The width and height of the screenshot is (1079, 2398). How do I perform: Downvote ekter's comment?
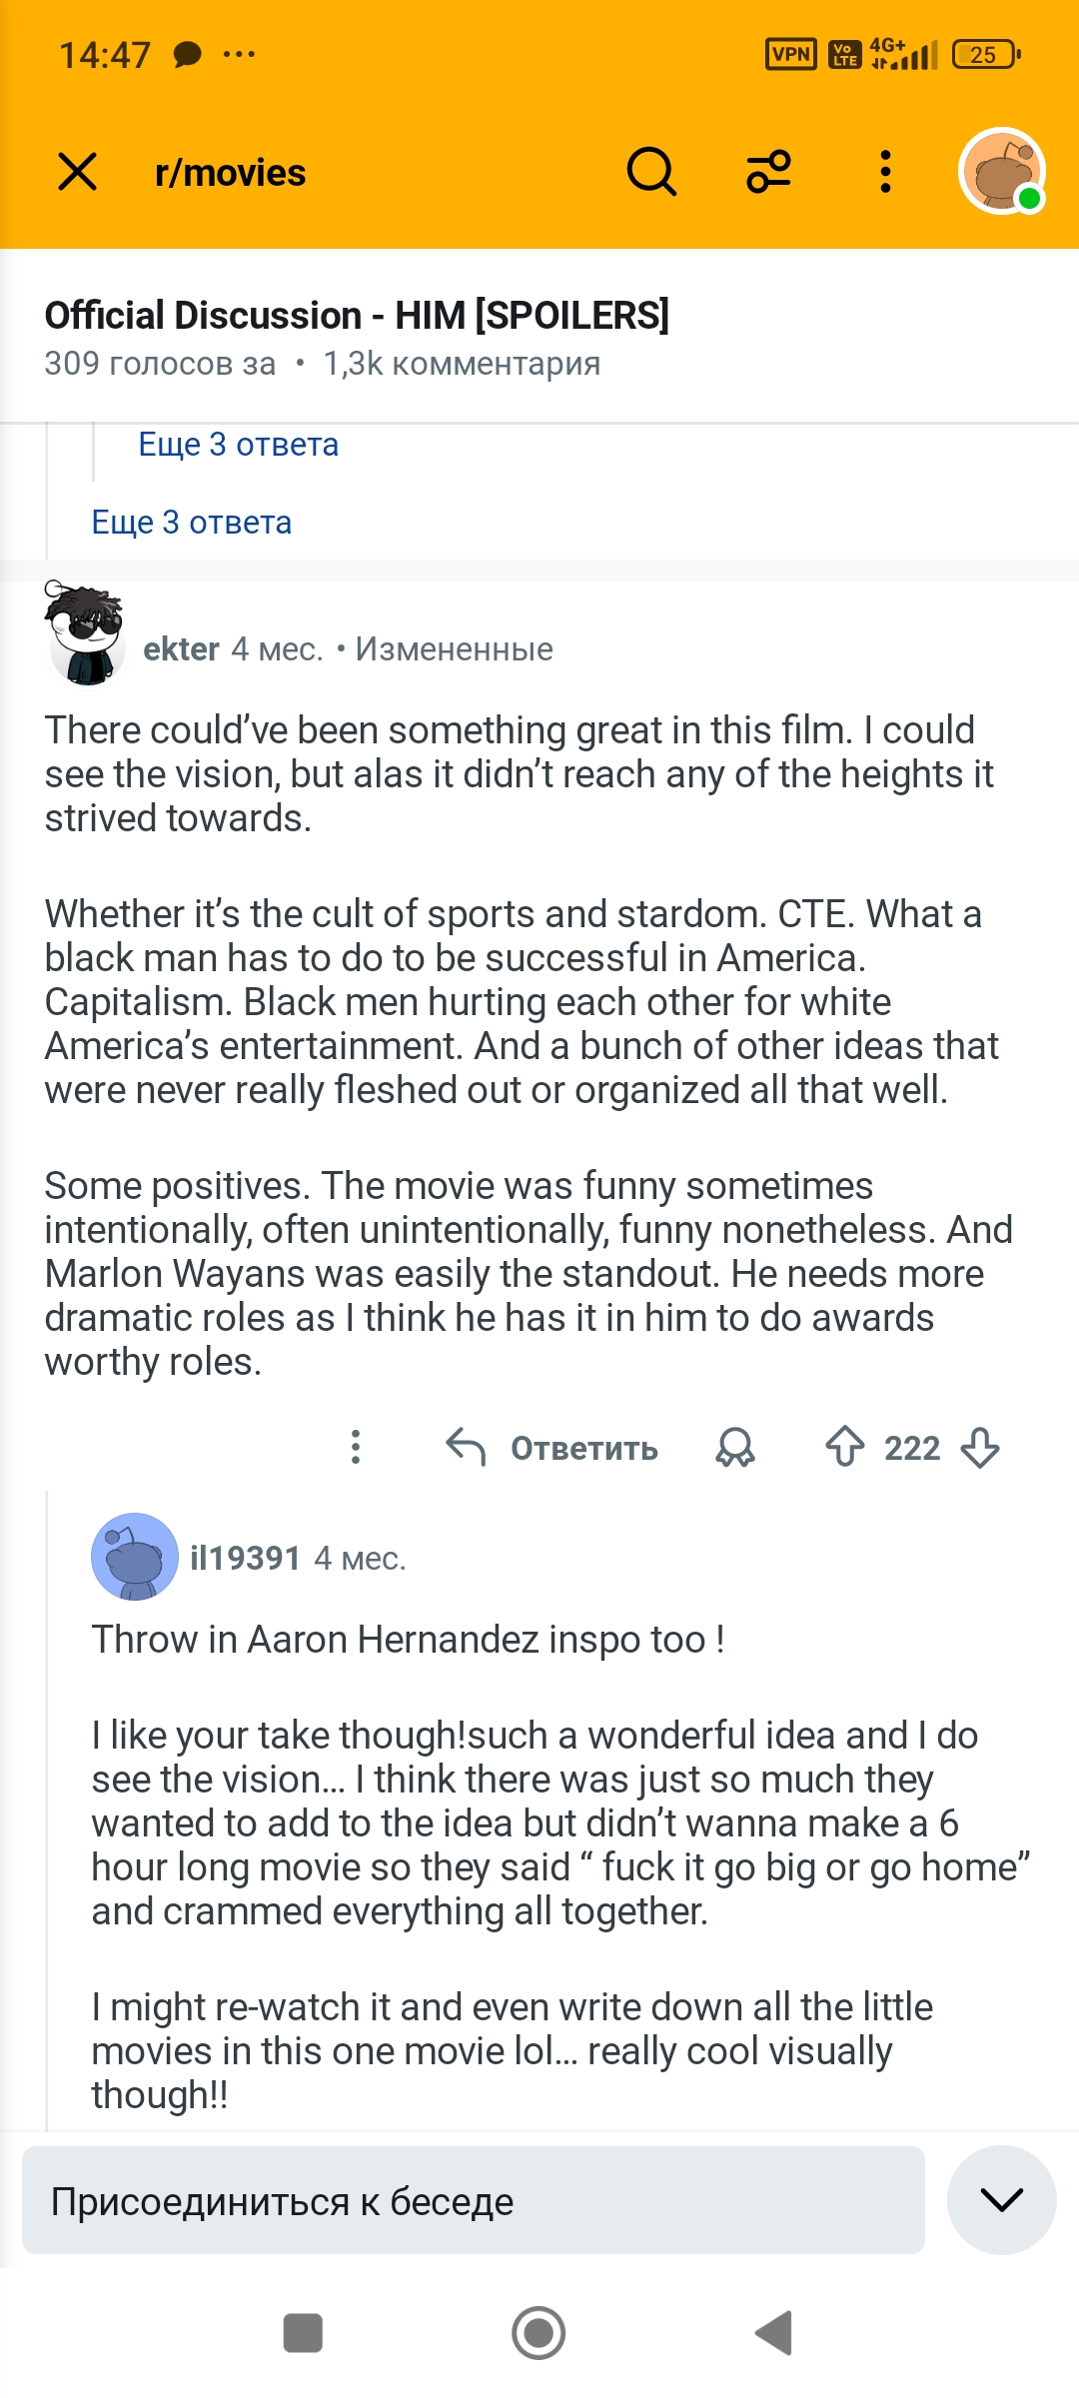[x=980, y=1447]
